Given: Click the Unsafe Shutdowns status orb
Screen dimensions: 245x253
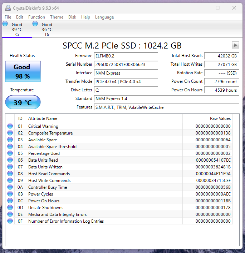Looking at the screenshot, I should point(10,207).
